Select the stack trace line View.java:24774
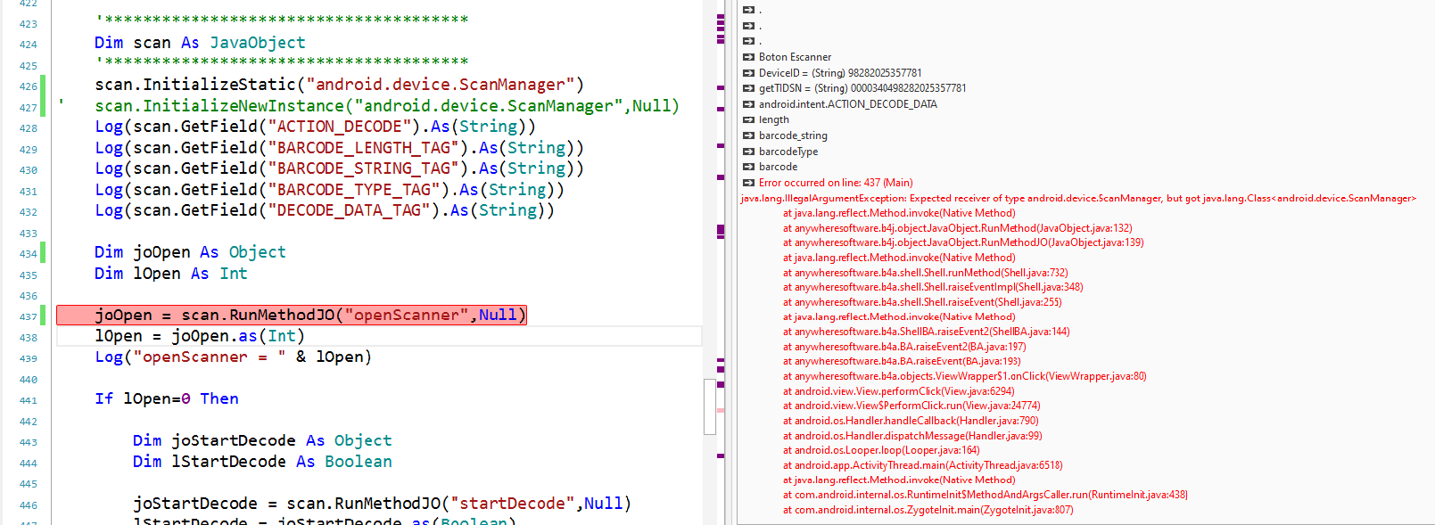 pyautogui.click(x=911, y=406)
